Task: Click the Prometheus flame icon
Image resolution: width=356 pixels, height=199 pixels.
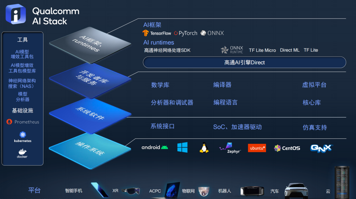Action: point(9,122)
